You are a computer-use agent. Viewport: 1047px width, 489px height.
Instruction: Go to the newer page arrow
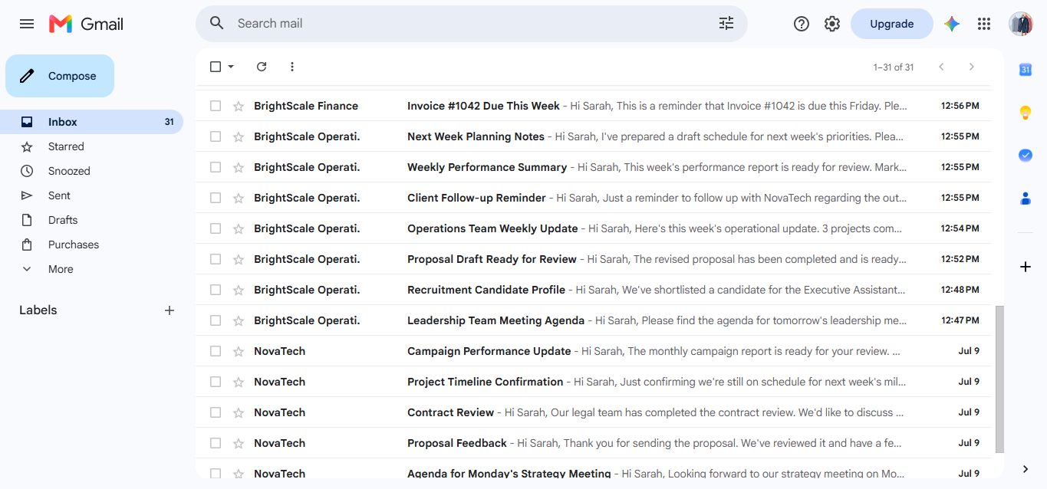941,67
